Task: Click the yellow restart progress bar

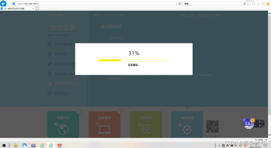Action: point(134,60)
